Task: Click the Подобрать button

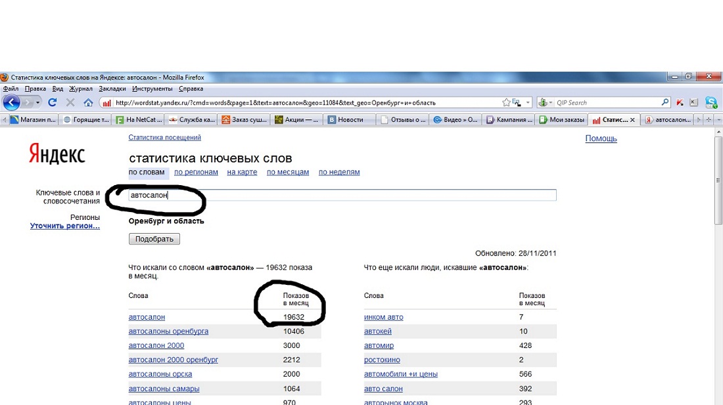Action: [x=154, y=239]
